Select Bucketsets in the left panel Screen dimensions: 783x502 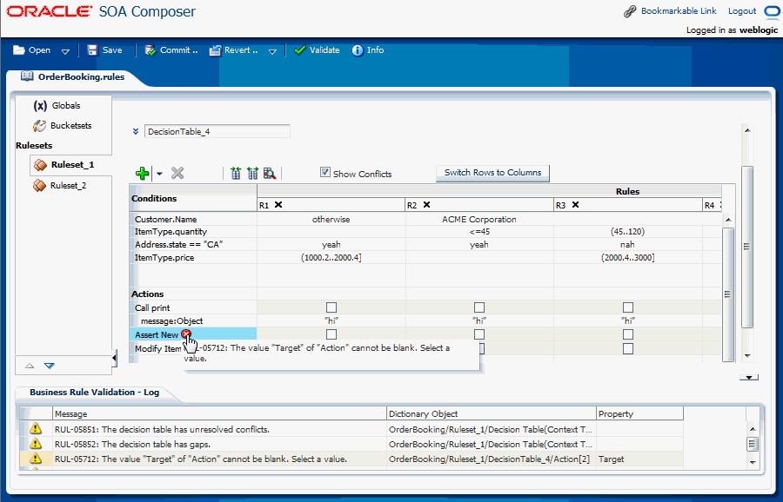71,126
